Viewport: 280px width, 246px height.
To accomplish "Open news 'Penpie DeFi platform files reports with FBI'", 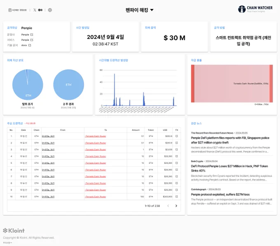I will pyautogui.click(x=230, y=140).
